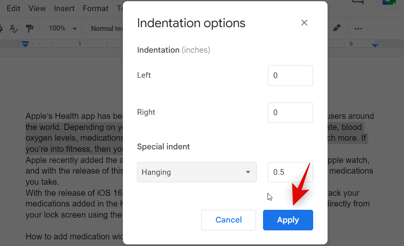
Task: Select the paint format tool
Action: click(x=30, y=28)
